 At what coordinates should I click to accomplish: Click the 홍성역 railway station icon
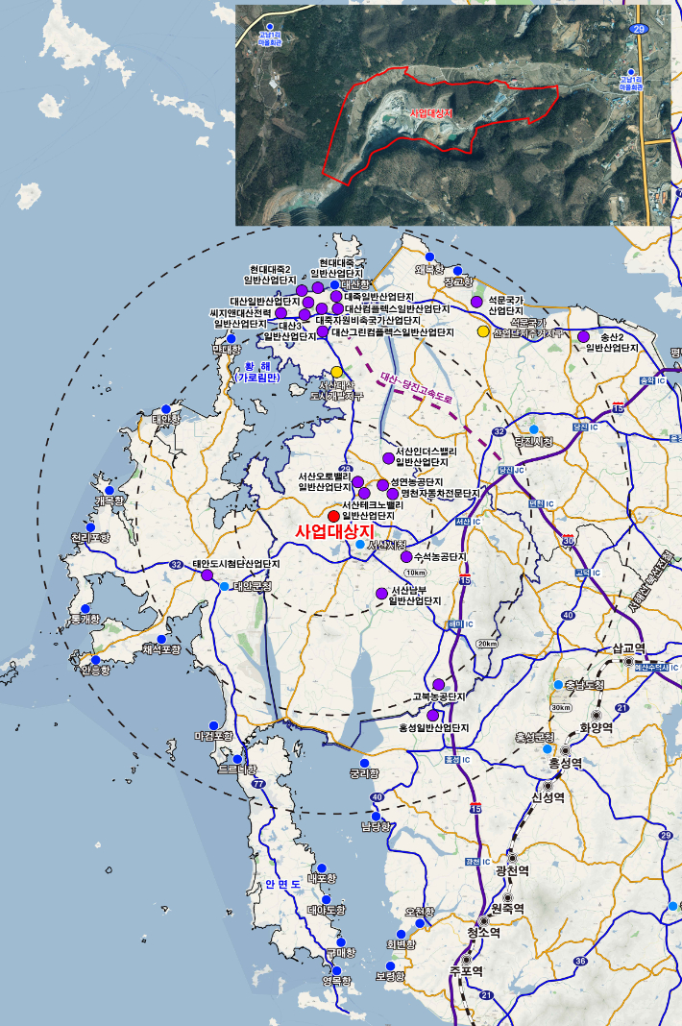565,750
